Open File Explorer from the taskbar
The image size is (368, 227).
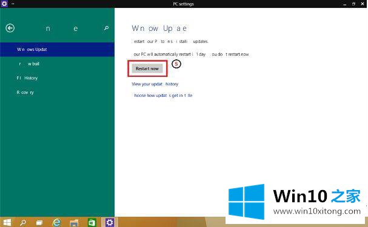point(74,222)
